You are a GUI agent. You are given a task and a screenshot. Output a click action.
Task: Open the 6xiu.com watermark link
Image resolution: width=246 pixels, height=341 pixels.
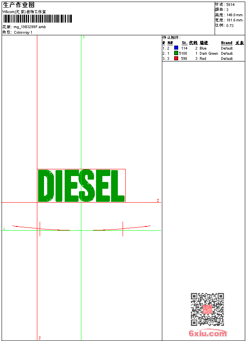click(x=208, y=333)
